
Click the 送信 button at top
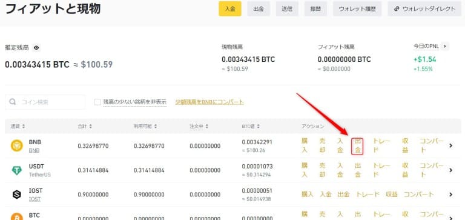[287, 8]
